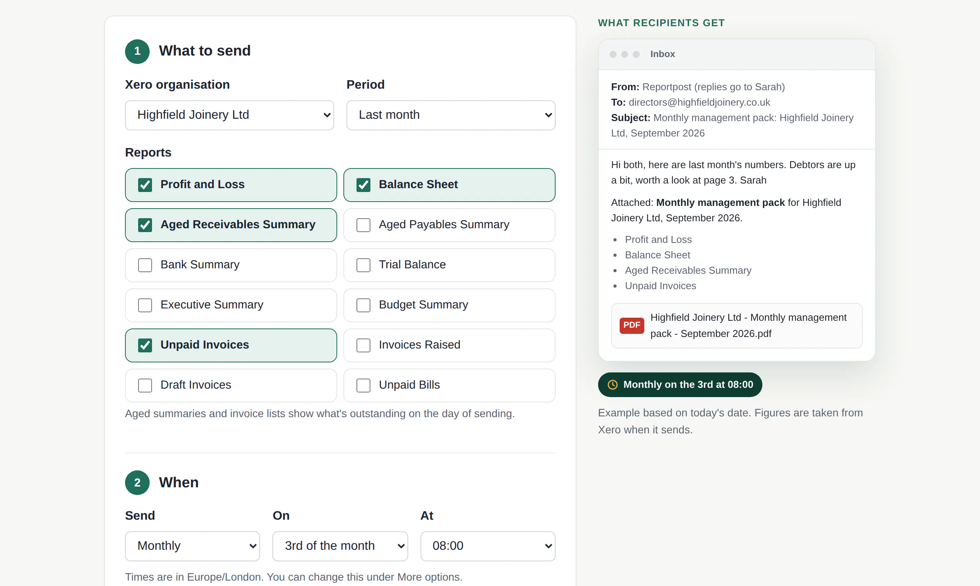Tick the Aged Payables Summary checkbox
980x586 pixels.
pyautogui.click(x=363, y=225)
